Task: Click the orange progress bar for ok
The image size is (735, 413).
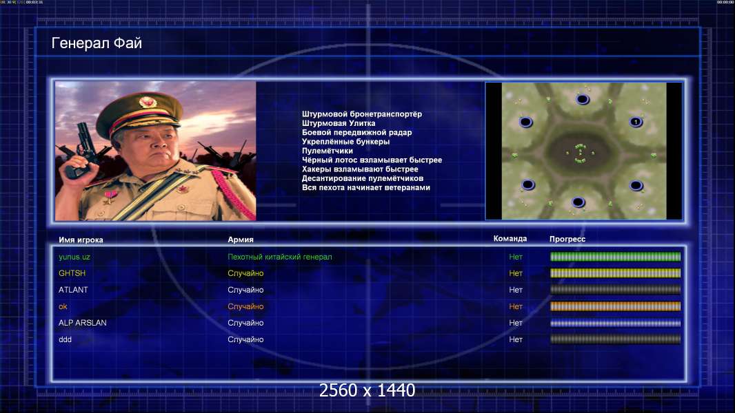Action: point(615,306)
